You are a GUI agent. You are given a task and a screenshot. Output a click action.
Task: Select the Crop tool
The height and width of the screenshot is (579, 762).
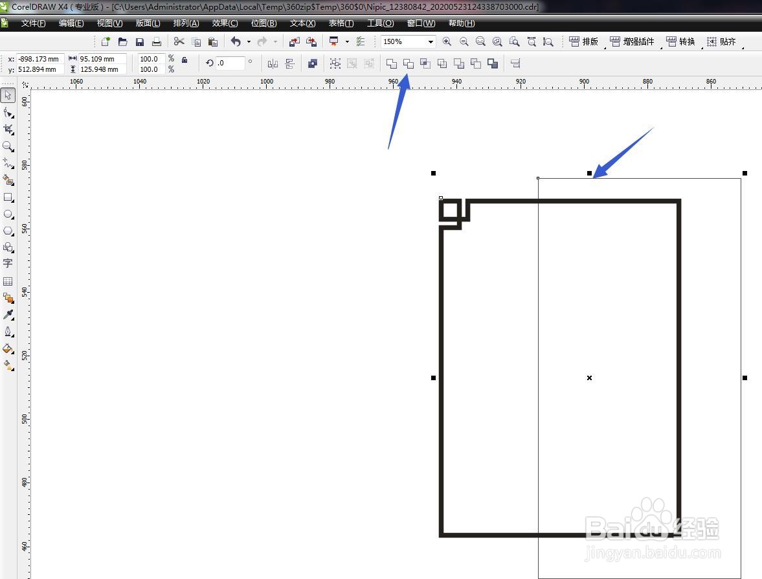click(8, 130)
